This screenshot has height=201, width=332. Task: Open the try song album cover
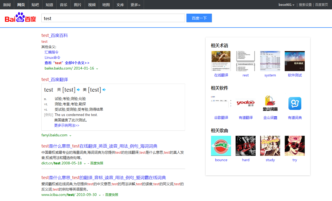pyautogui.click(x=295, y=146)
